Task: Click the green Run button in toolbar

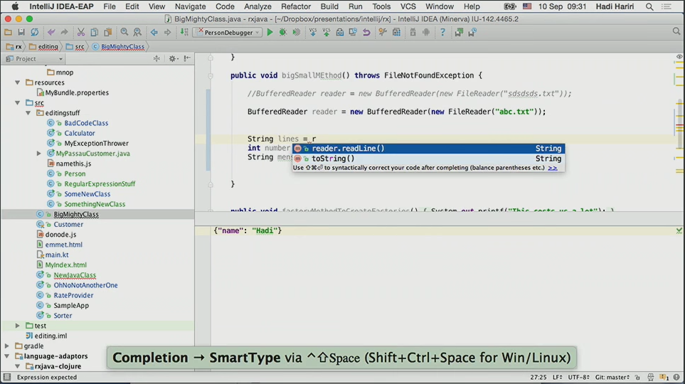Action: (x=270, y=32)
